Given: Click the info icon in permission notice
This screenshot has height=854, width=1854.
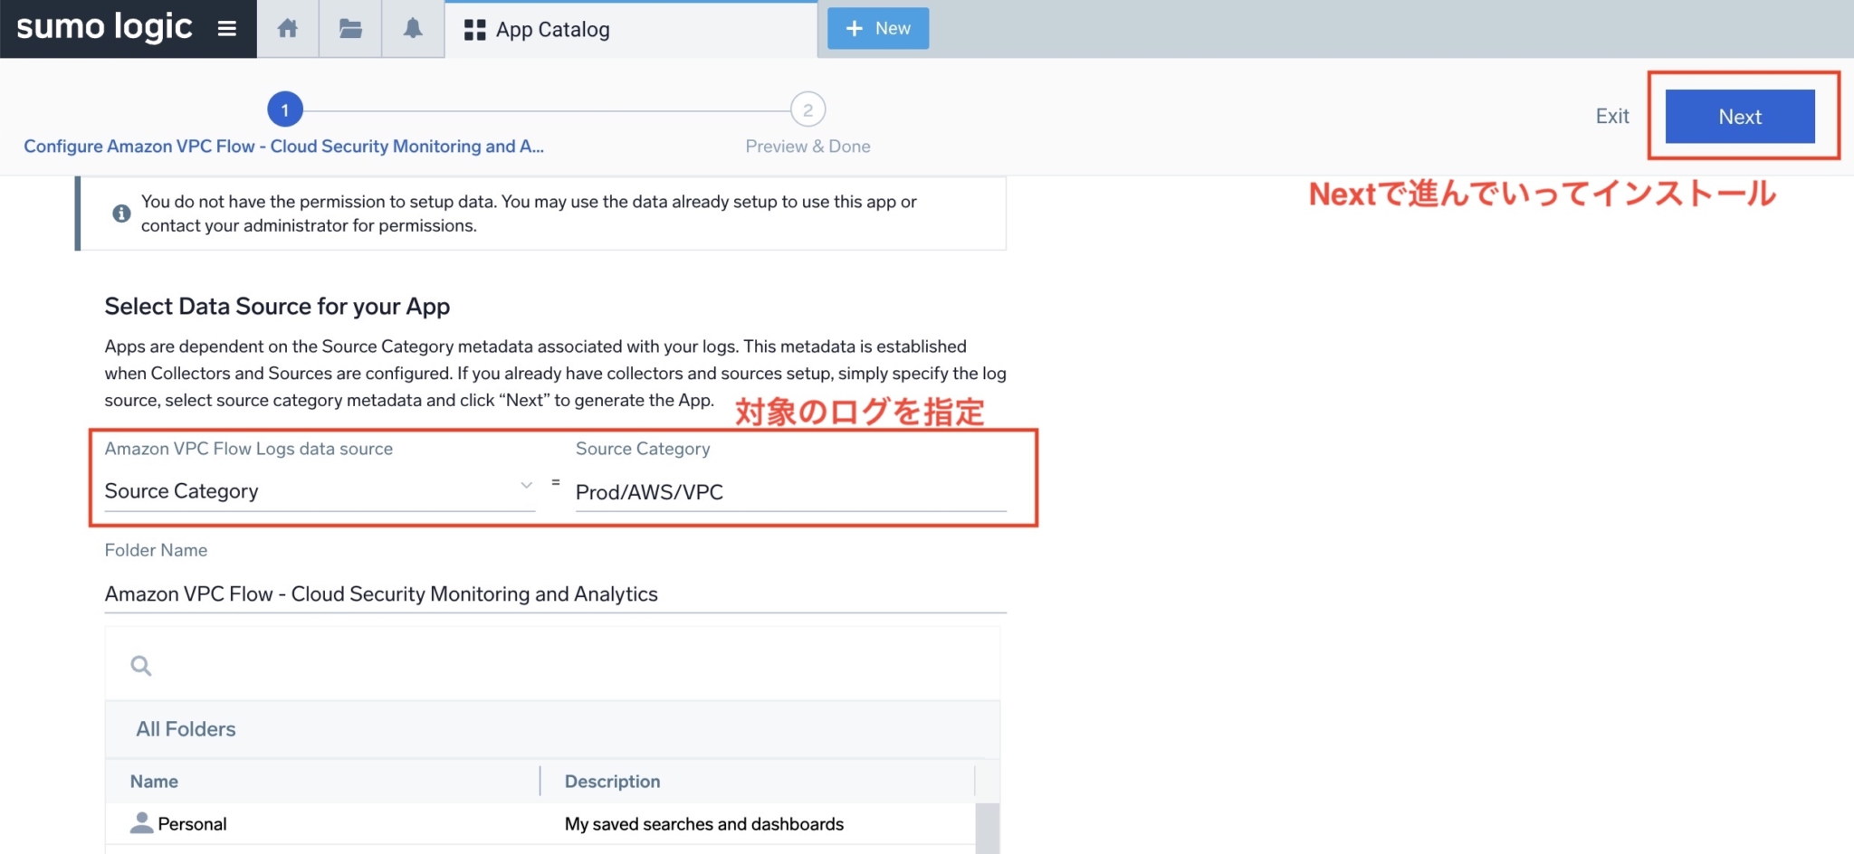Looking at the screenshot, I should coord(121,213).
